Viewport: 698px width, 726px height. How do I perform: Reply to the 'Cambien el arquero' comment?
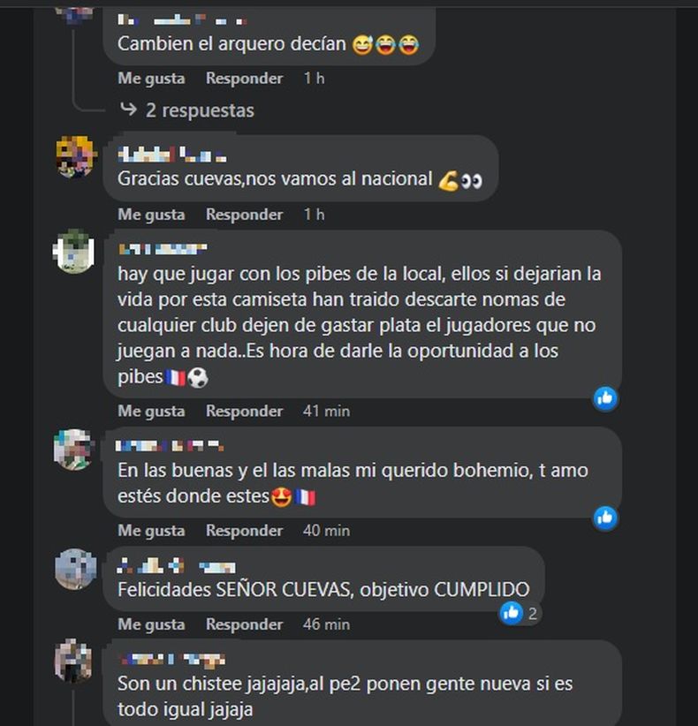pos(244,79)
